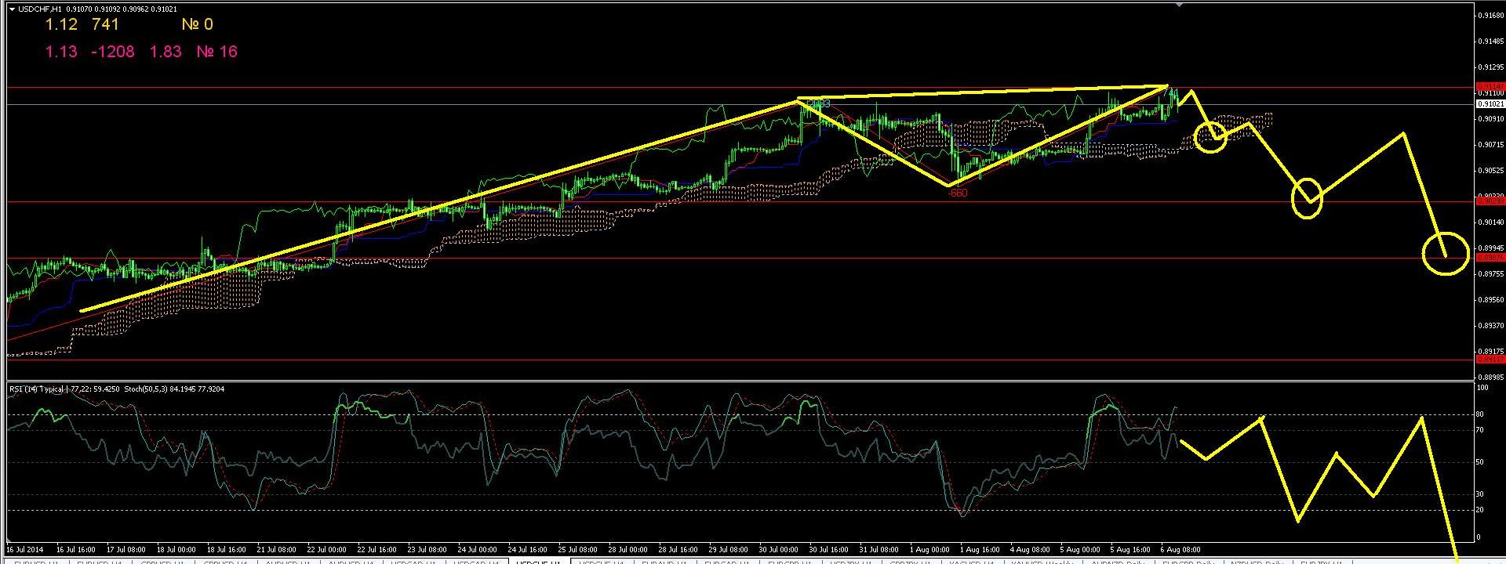Screen dimensions: 1506x564
Task: Click the middle yellow ellipse marker
Action: click(x=1307, y=198)
